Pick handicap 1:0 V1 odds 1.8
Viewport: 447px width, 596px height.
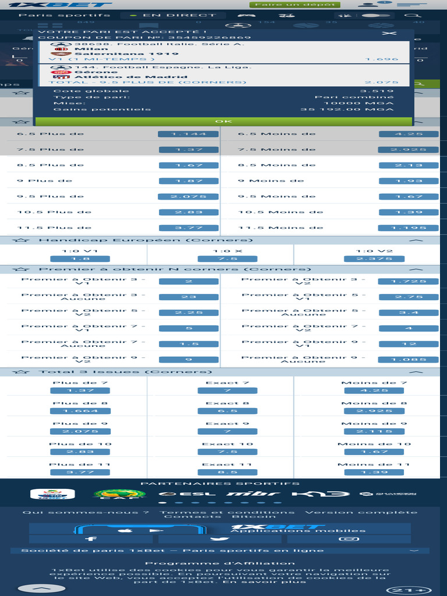[x=80, y=259]
